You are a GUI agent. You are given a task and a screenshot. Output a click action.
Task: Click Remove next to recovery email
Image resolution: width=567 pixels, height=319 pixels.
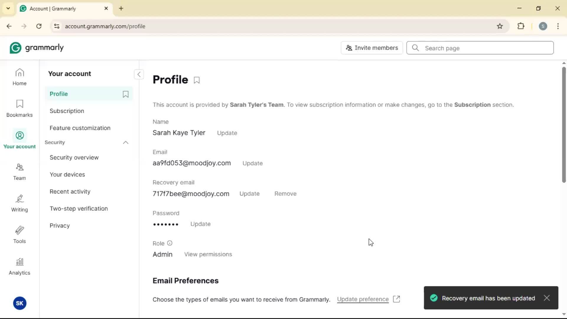(285, 194)
